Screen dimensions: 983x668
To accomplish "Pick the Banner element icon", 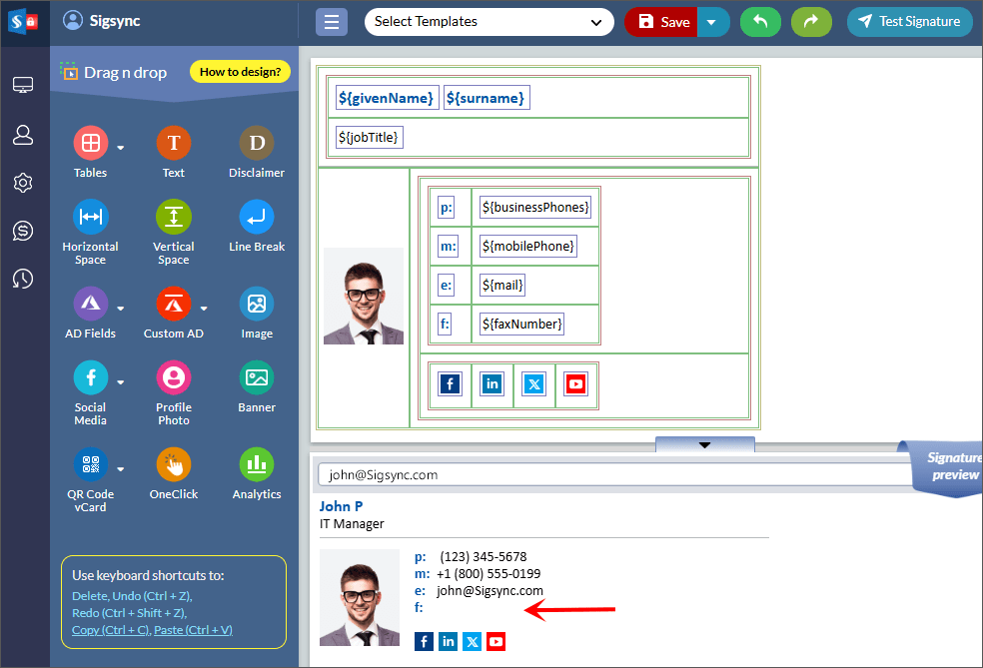I will tap(257, 377).
